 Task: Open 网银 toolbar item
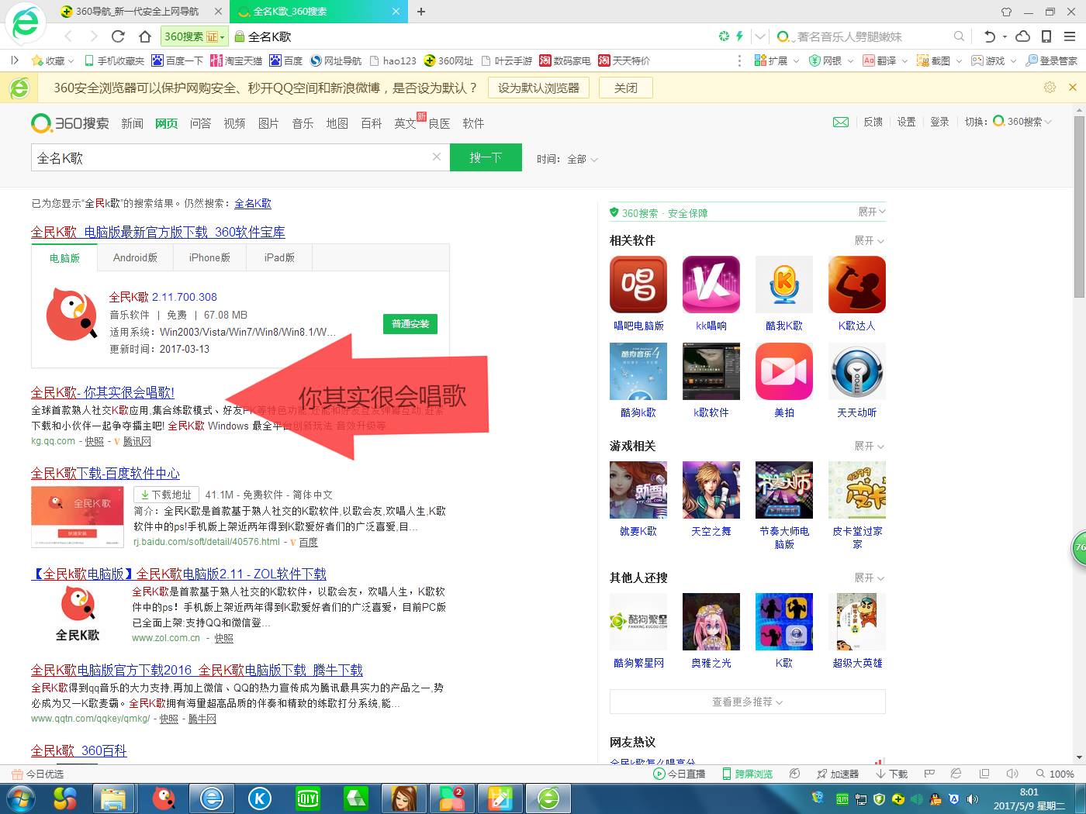pyautogui.click(x=830, y=60)
